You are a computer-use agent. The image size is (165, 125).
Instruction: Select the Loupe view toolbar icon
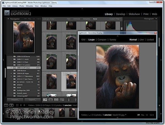coord(51,100)
